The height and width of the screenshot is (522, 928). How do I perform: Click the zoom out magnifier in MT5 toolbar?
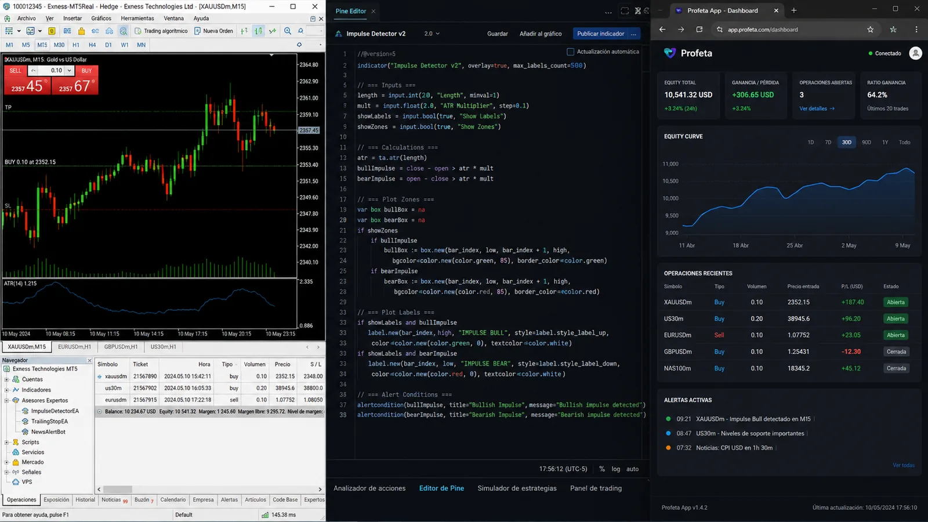click(x=300, y=31)
